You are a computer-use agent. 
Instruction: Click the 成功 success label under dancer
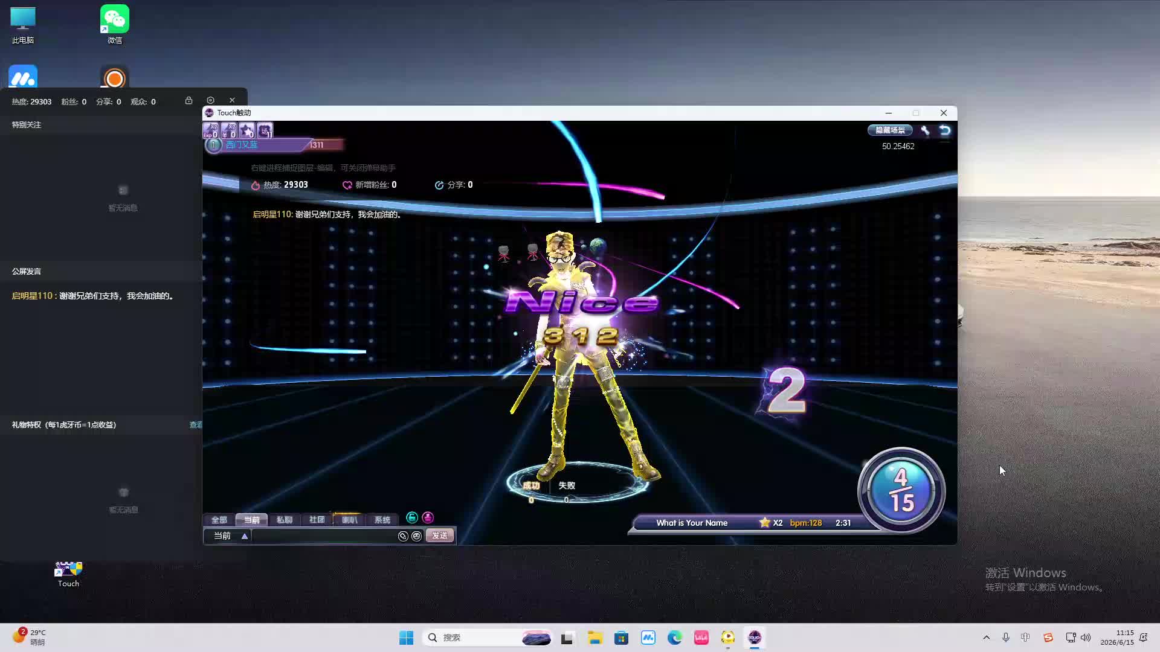(x=531, y=485)
